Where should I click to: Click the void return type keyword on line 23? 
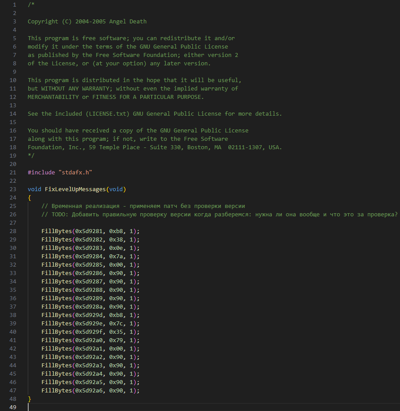click(x=34, y=189)
